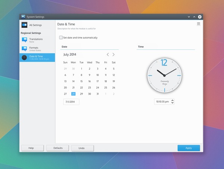Click the 7/1/2014 date input field
224x169 pixels.
[x=71, y=102]
